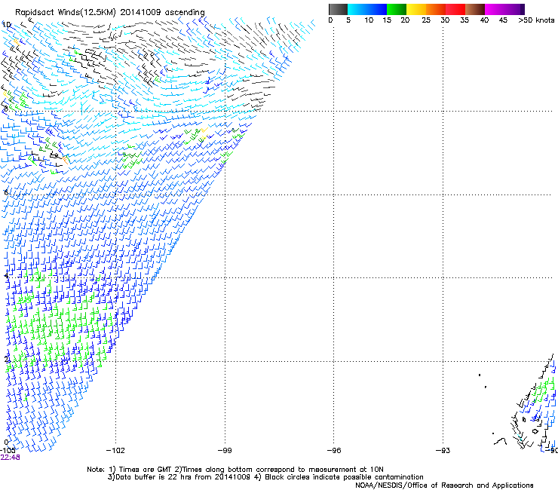
Task: Click the latitude label '10' at top left
Action: pyautogui.click(x=6, y=25)
